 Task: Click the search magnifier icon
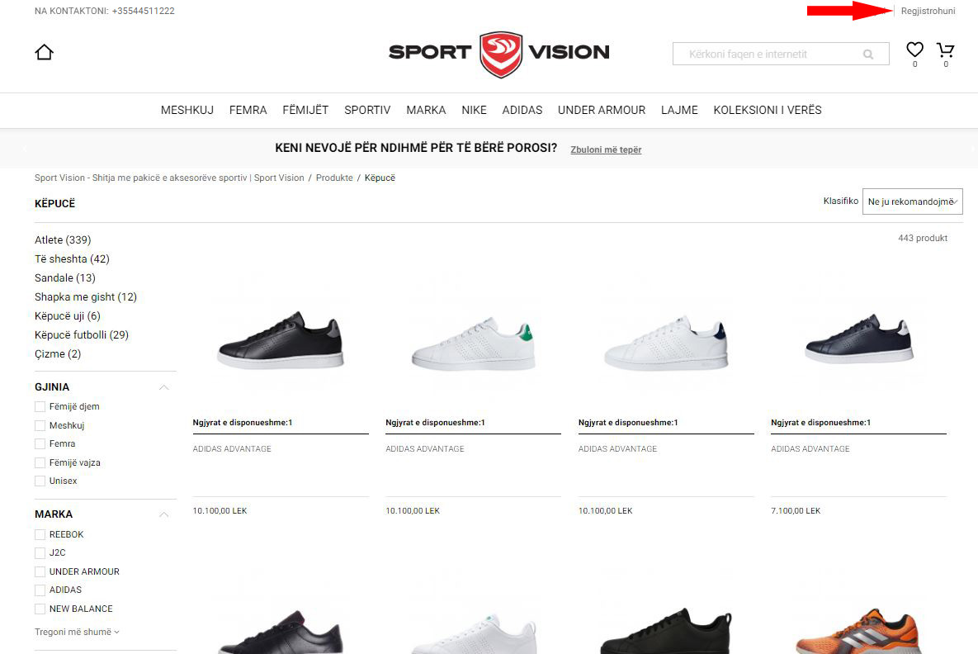click(x=868, y=54)
